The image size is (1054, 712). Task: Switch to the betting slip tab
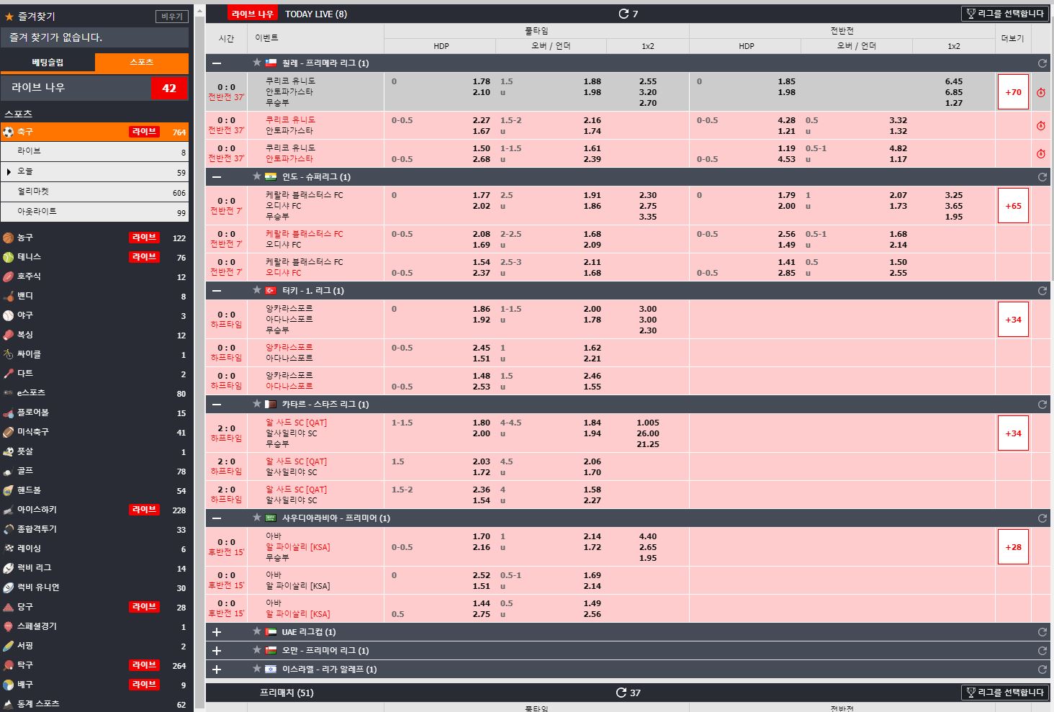pyautogui.click(x=48, y=63)
